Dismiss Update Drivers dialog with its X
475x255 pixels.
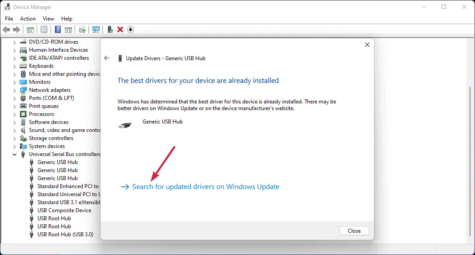click(367, 45)
